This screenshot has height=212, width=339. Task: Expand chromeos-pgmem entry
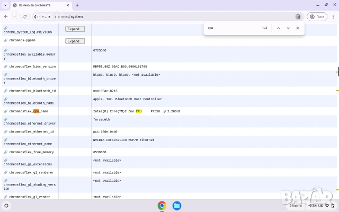75,41
